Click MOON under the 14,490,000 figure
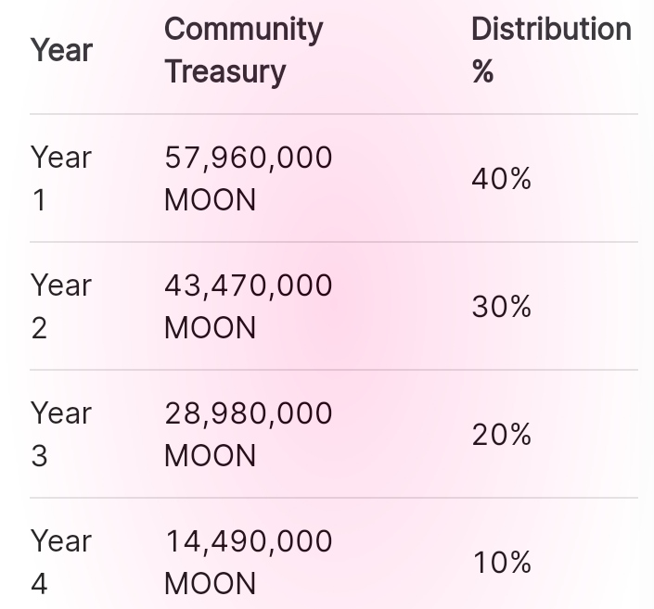Screen dimensions: 654x609 (x=210, y=584)
